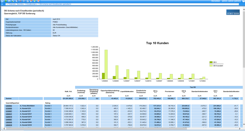Go to Financial in the breadcrumb

pos(11,4)
